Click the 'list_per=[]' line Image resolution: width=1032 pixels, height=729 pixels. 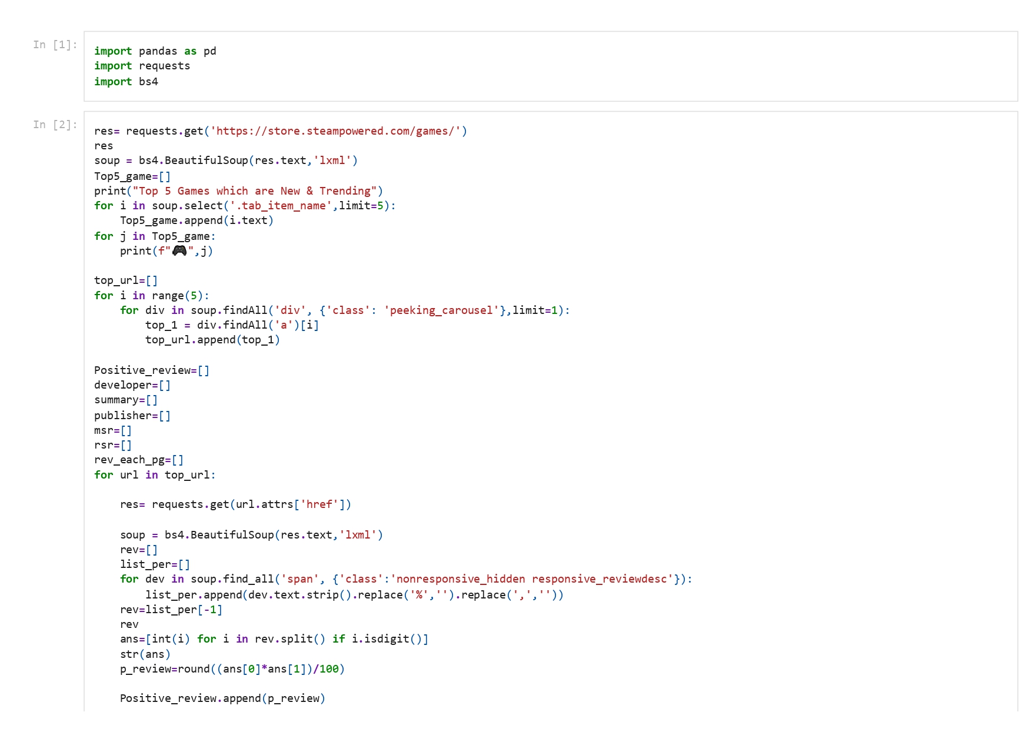(x=155, y=564)
